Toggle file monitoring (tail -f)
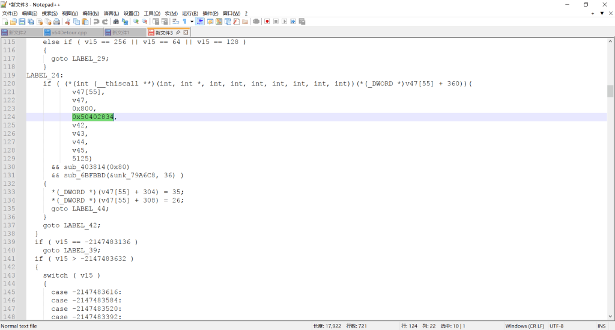 tap(256, 22)
